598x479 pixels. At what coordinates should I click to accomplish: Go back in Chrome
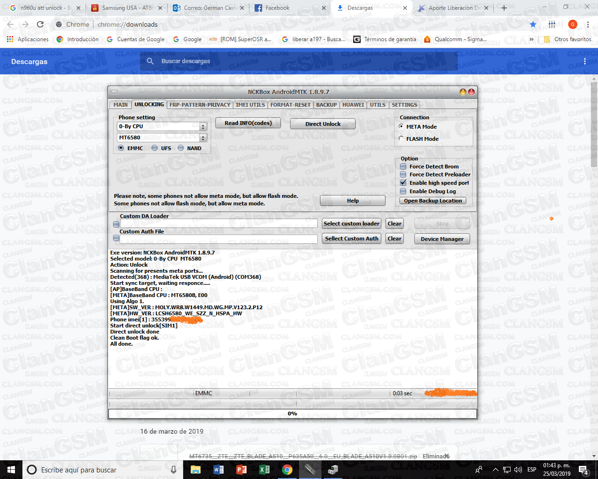click(x=10, y=24)
